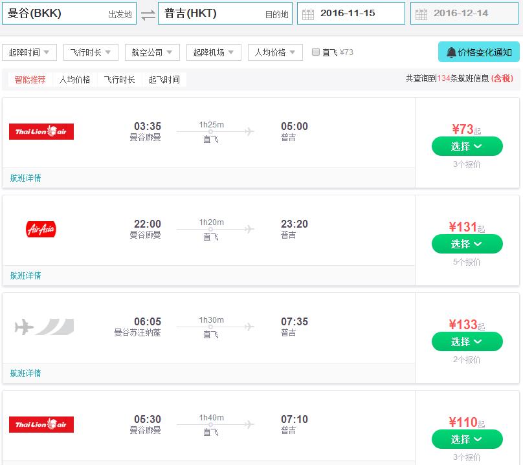Select the ¥73 flight 选择 button
The width and height of the screenshot is (523, 465).
467,146
